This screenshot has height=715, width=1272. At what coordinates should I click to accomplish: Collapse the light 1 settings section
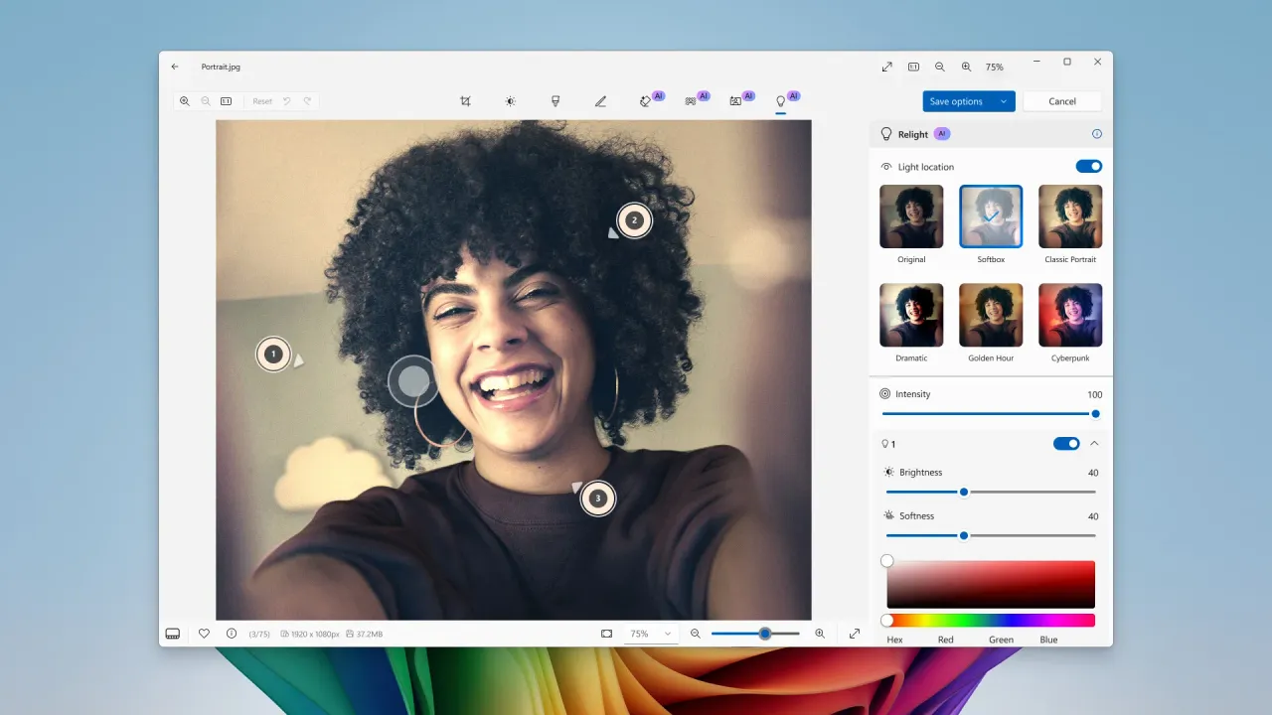point(1095,444)
